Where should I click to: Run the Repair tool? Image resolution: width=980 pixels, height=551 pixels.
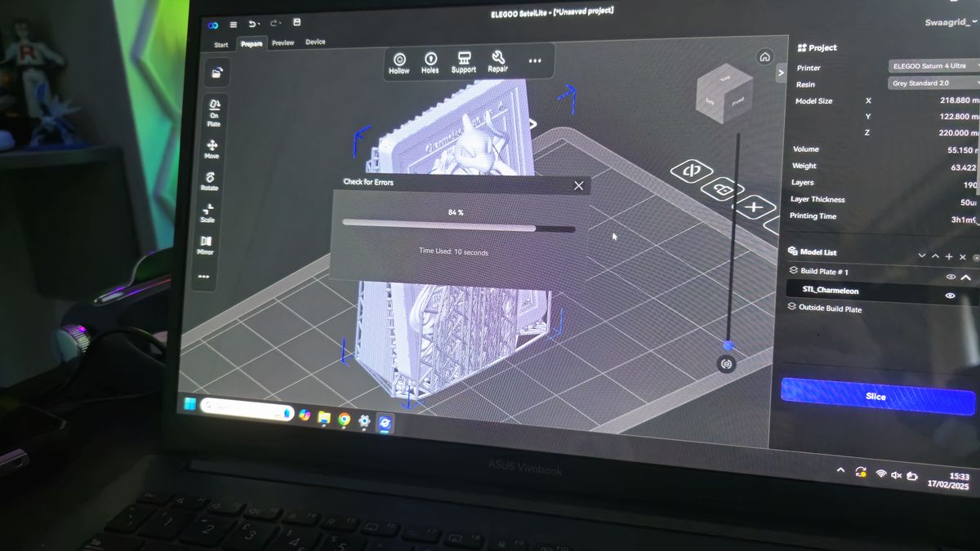click(497, 62)
